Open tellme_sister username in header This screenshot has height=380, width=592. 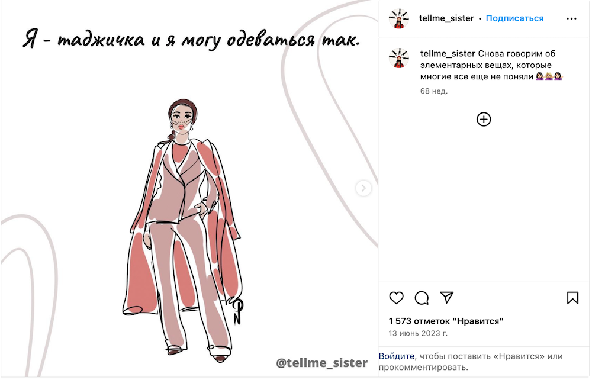(446, 18)
